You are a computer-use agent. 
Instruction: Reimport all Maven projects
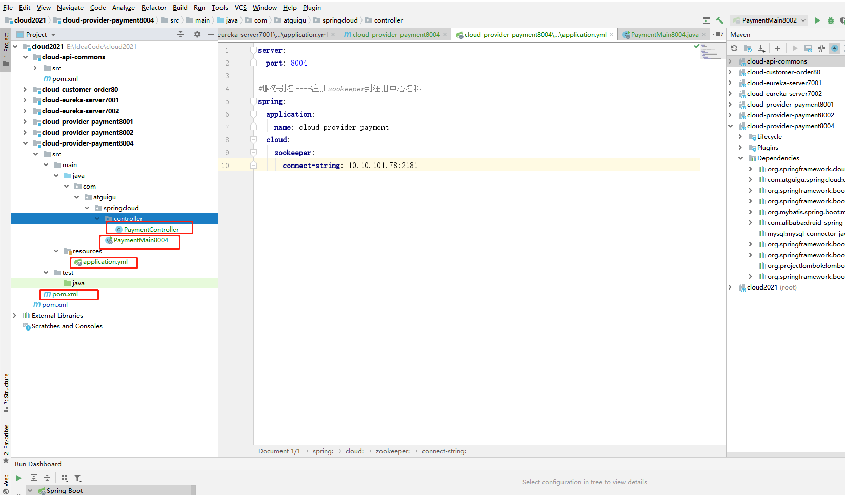(x=734, y=48)
